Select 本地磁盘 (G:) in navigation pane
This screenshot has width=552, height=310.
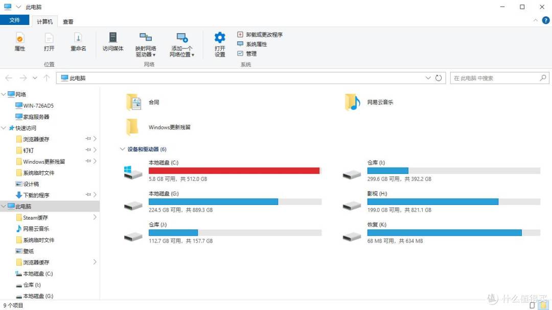pyautogui.click(x=34, y=296)
